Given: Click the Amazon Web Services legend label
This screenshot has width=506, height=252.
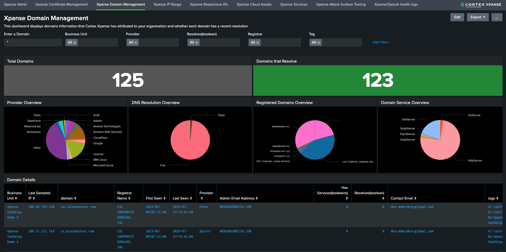Looking at the screenshot, I should tap(107, 132).
